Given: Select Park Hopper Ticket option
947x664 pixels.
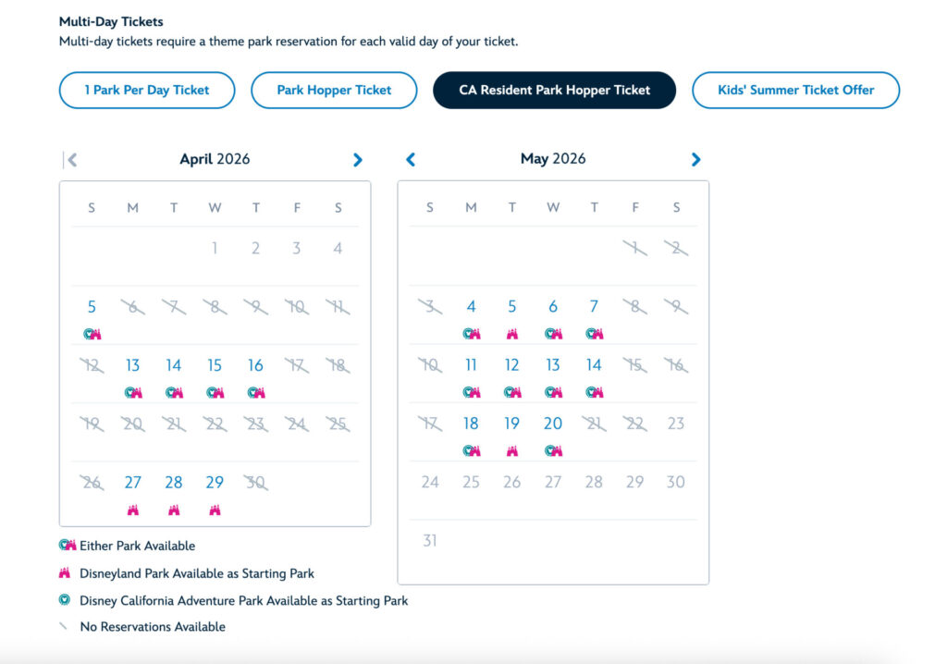Looking at the screenshot, I should [334, 91].
